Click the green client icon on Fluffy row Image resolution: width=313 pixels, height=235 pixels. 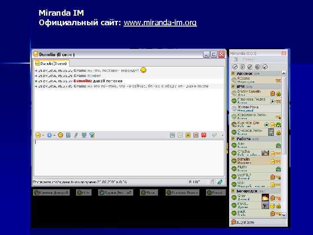point(278,169)
